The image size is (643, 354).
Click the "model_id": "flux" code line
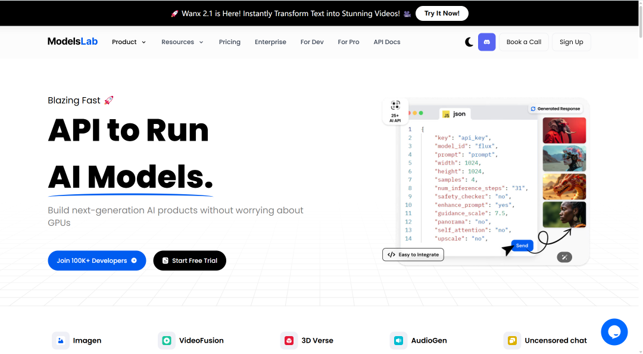(466, 146)
